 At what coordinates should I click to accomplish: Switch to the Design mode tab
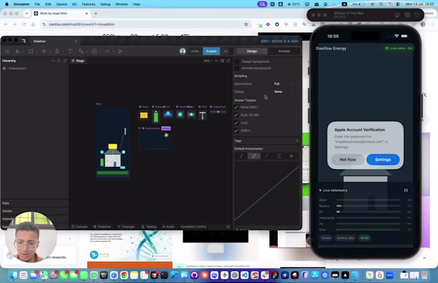point(252,51)
